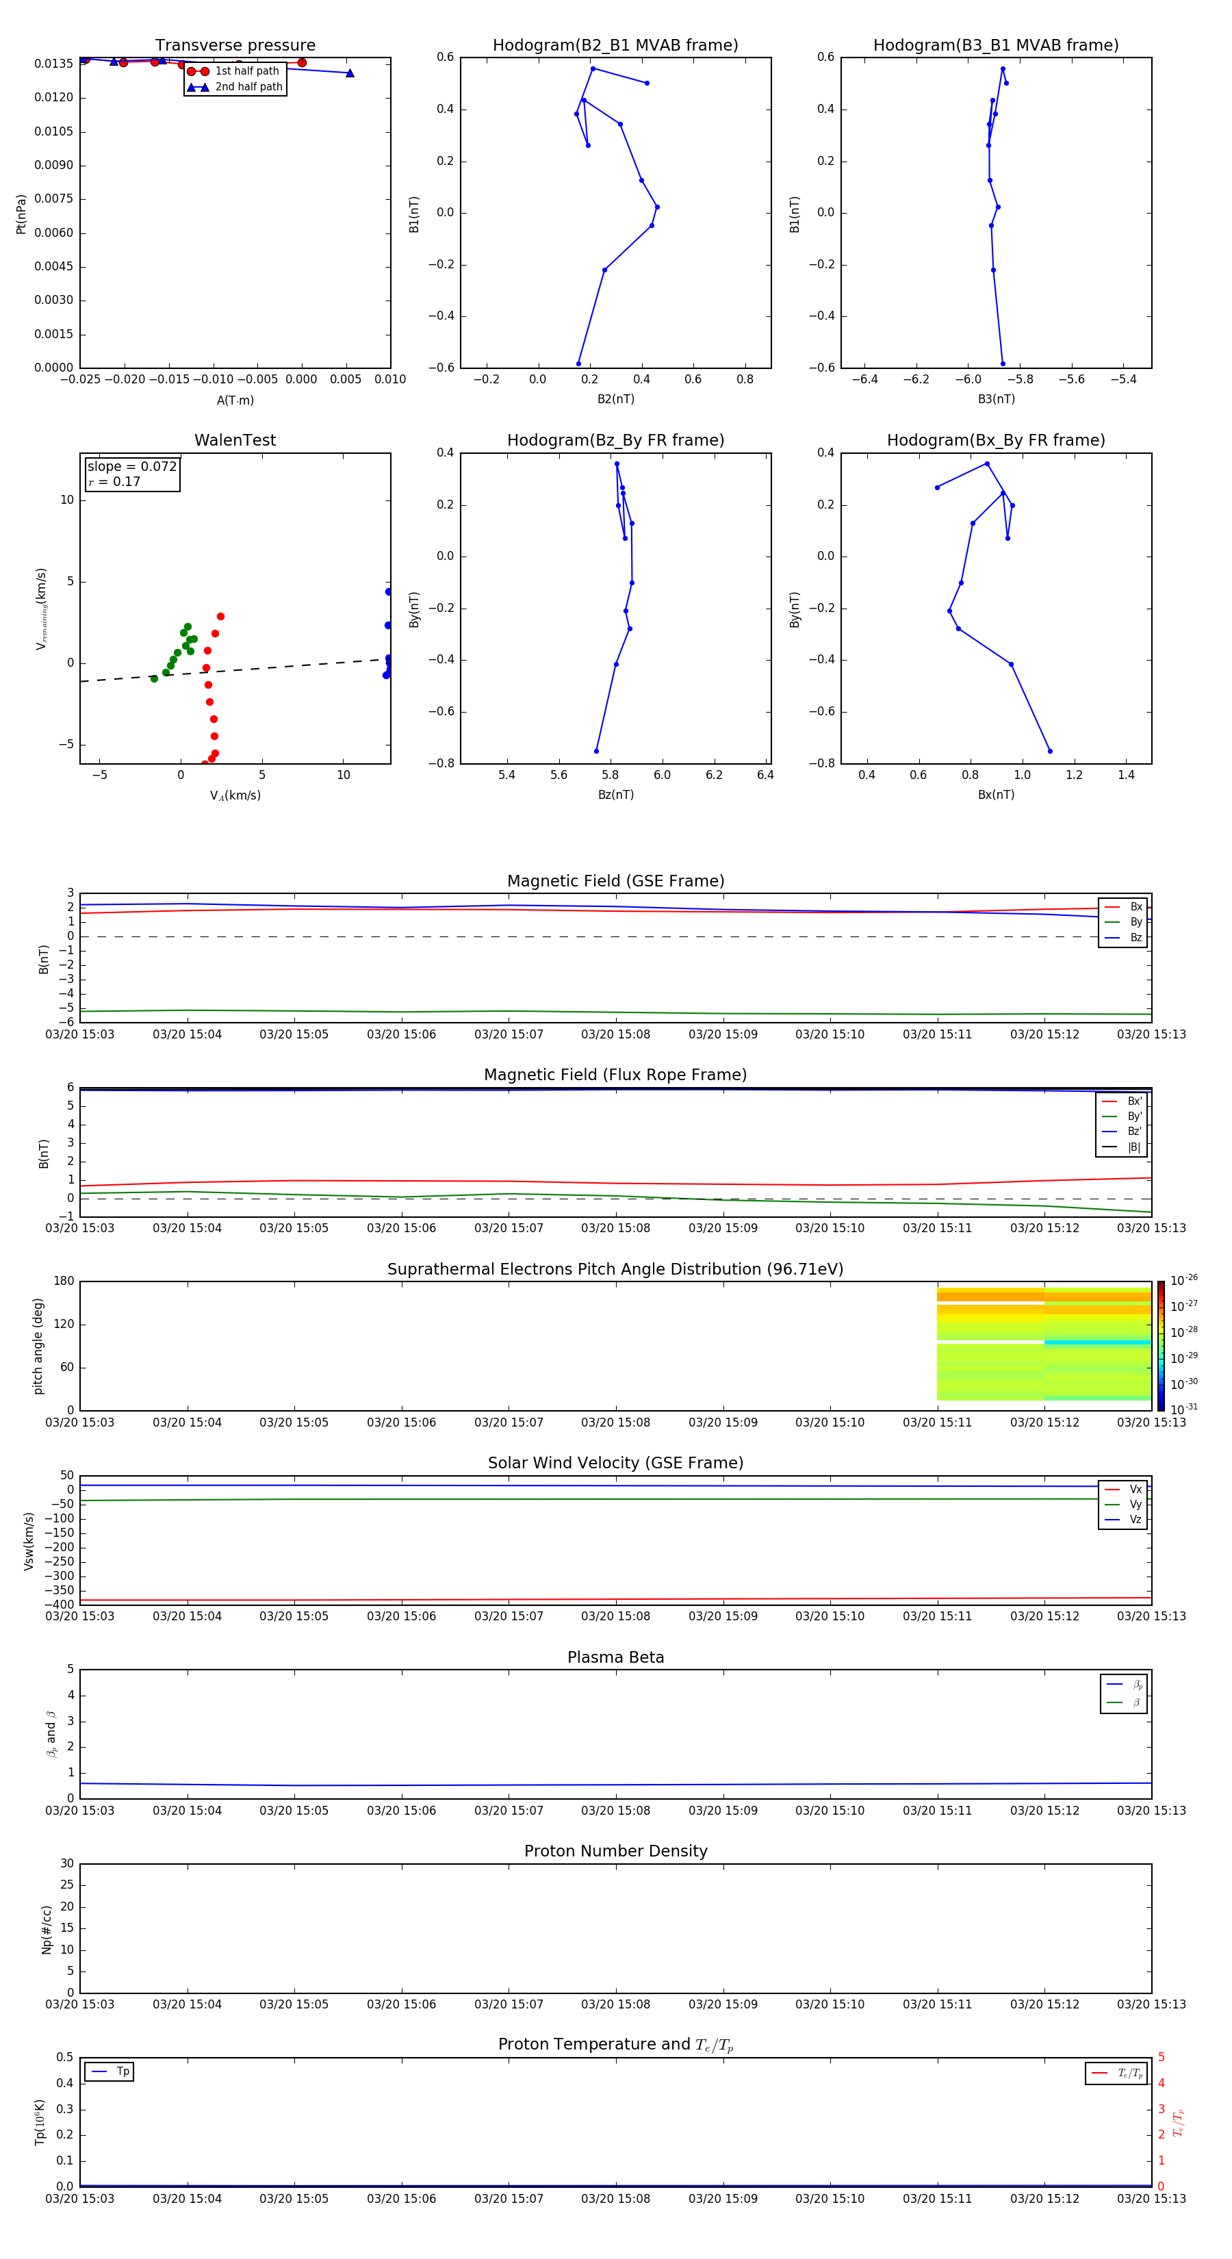Click the Suprathermal Electrons Pitch Angle Distribution title
The width and height of the screenshot is (1232, 2259).
click(x=615, y=1270)
